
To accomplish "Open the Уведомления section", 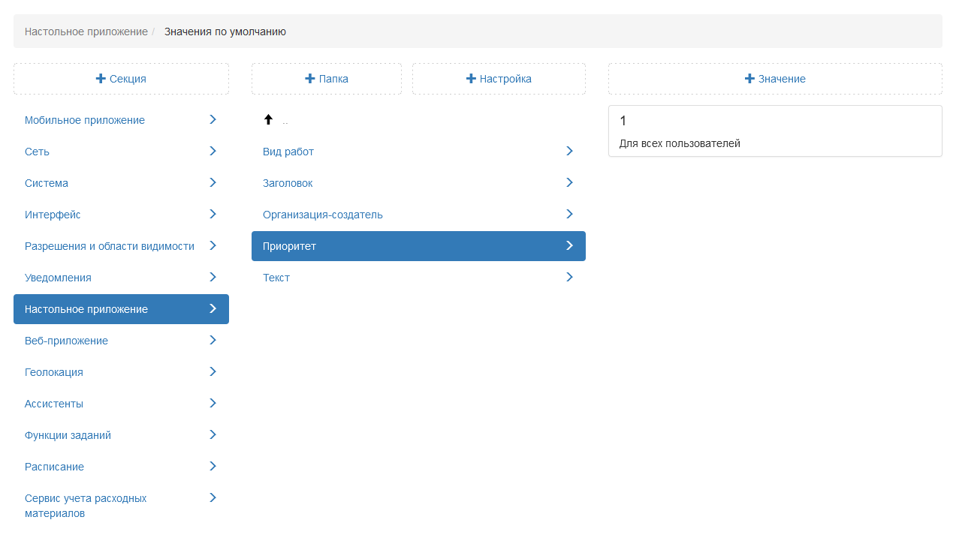I will point(58,278).
